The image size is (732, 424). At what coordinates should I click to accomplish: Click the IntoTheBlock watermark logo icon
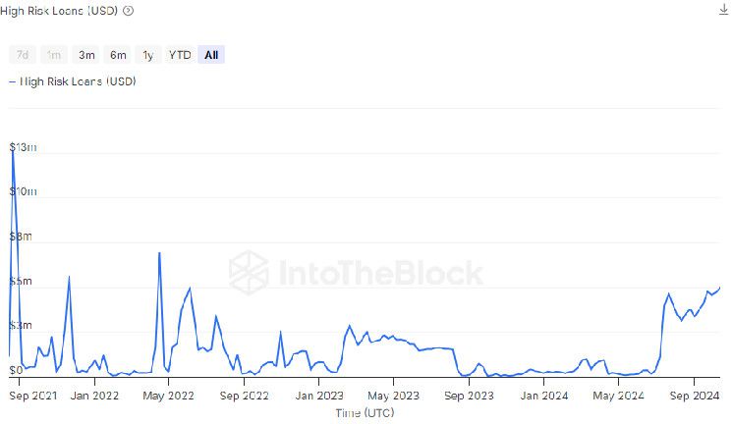click(x=249, y=272)
